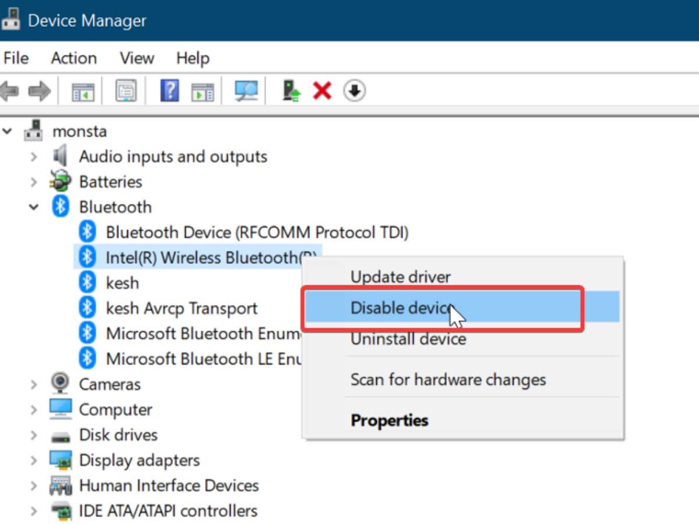Viewport: 699px width, 524px height.
Task: Click the IDE ATA/ATAPI controllers icon
Action: click(x=61, y=511)
